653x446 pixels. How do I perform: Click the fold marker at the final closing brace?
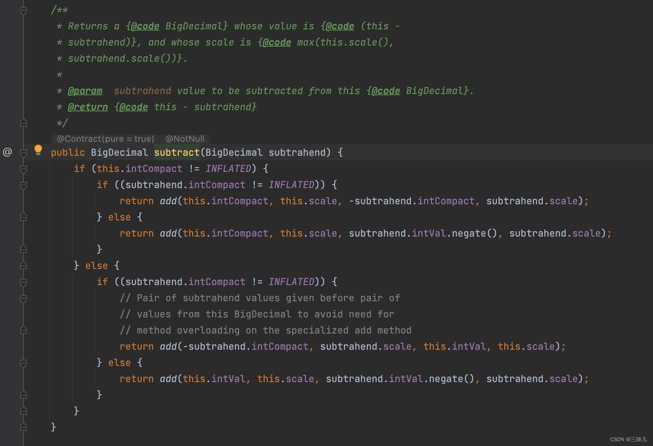click(24, 427)
